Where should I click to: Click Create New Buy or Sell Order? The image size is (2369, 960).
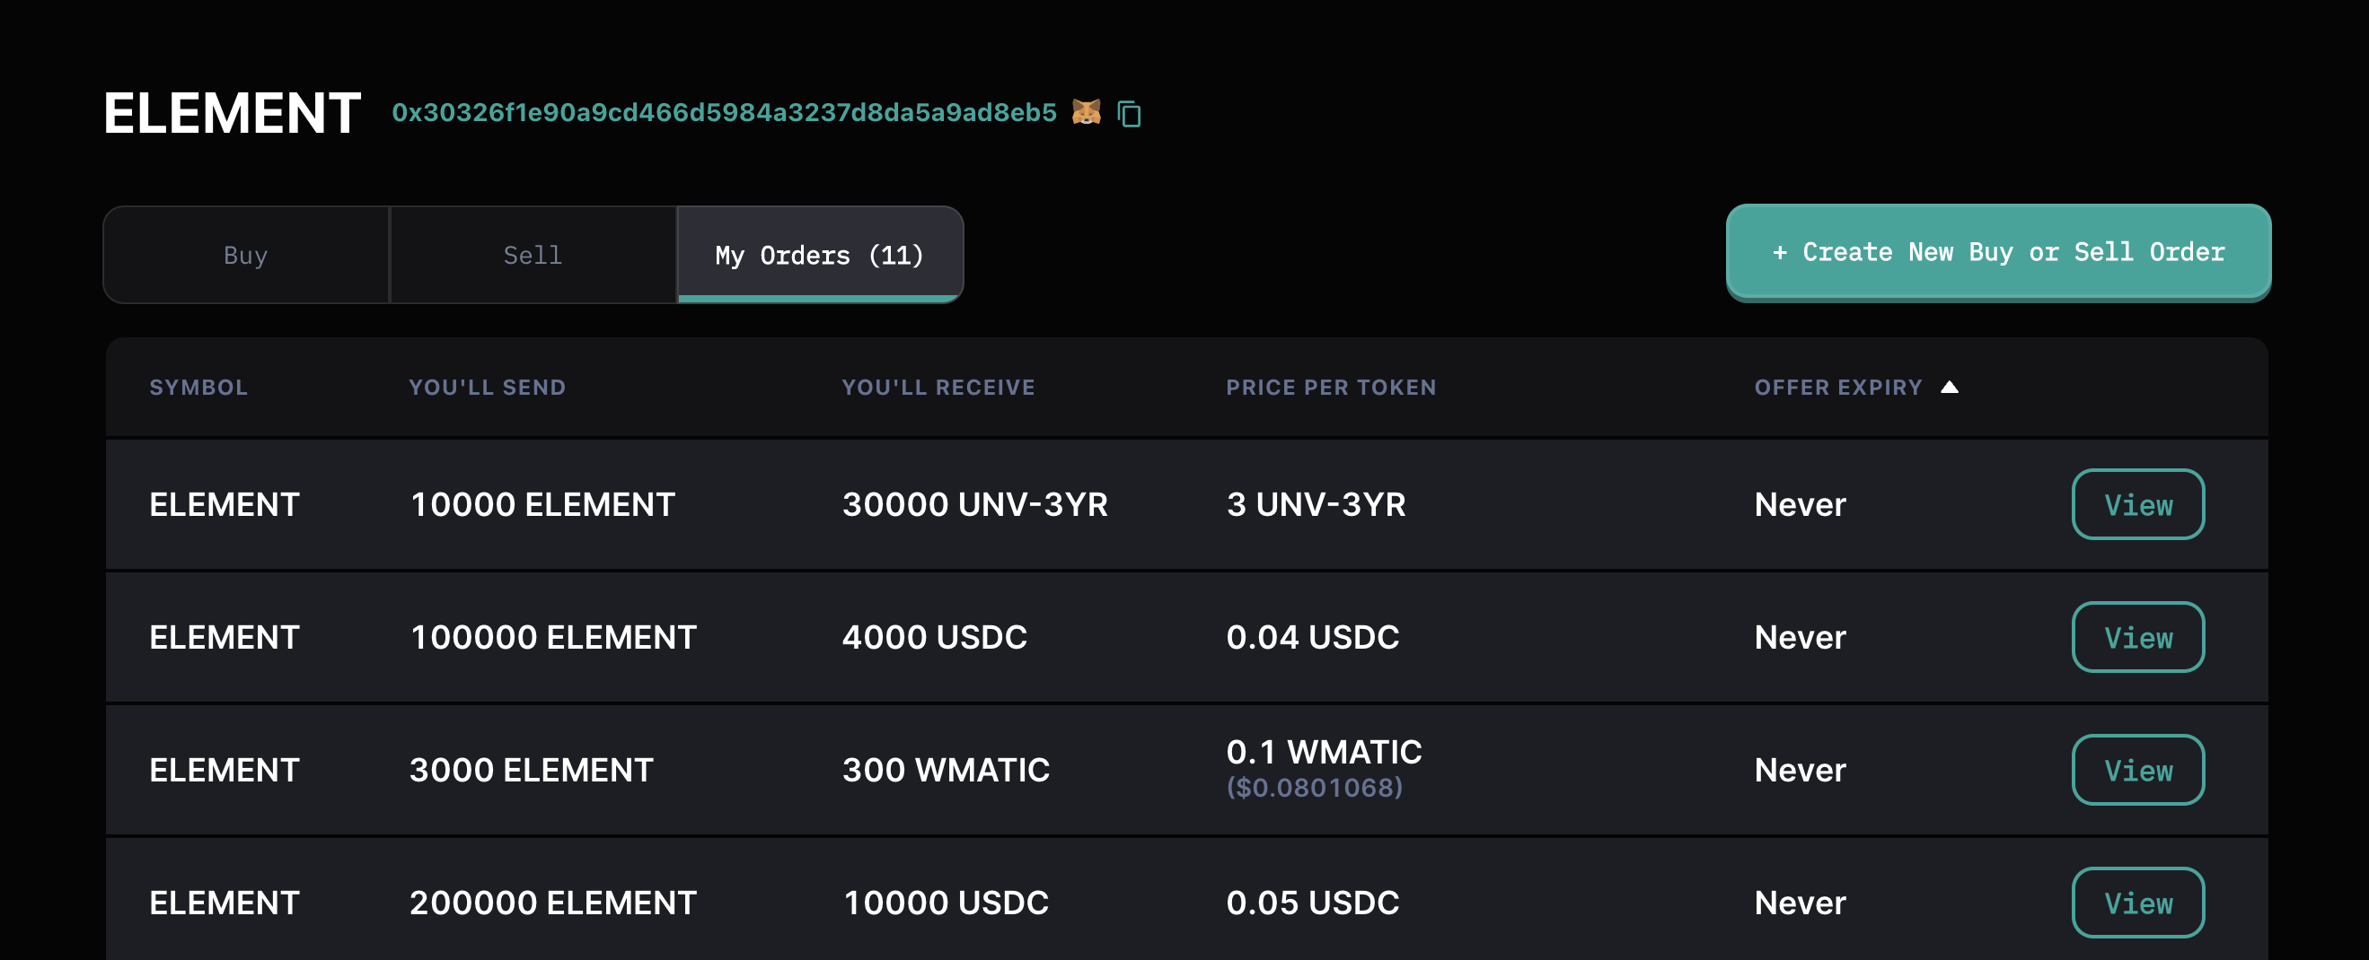coord(1997,252)
